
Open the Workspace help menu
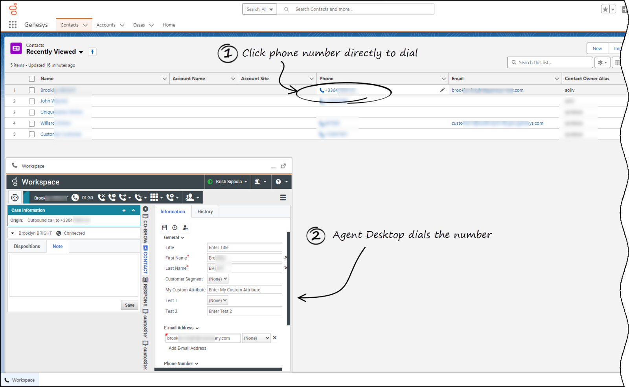tap(282, 182)
